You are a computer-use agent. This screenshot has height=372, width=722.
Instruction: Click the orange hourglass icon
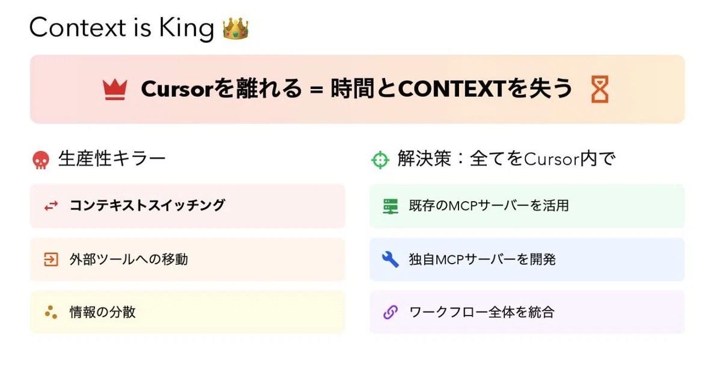click(599, 90)
